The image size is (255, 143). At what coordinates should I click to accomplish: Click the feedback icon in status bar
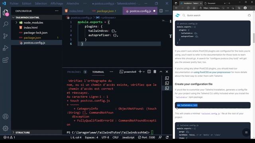coord(160,137)
